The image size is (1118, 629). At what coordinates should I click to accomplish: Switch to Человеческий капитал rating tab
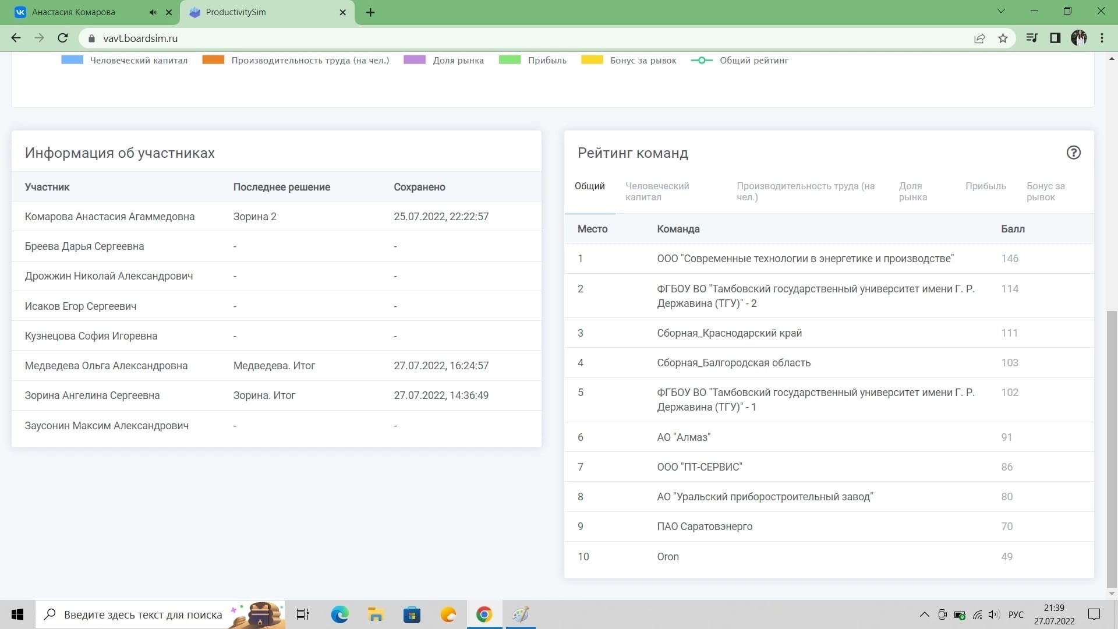point(657,192)
